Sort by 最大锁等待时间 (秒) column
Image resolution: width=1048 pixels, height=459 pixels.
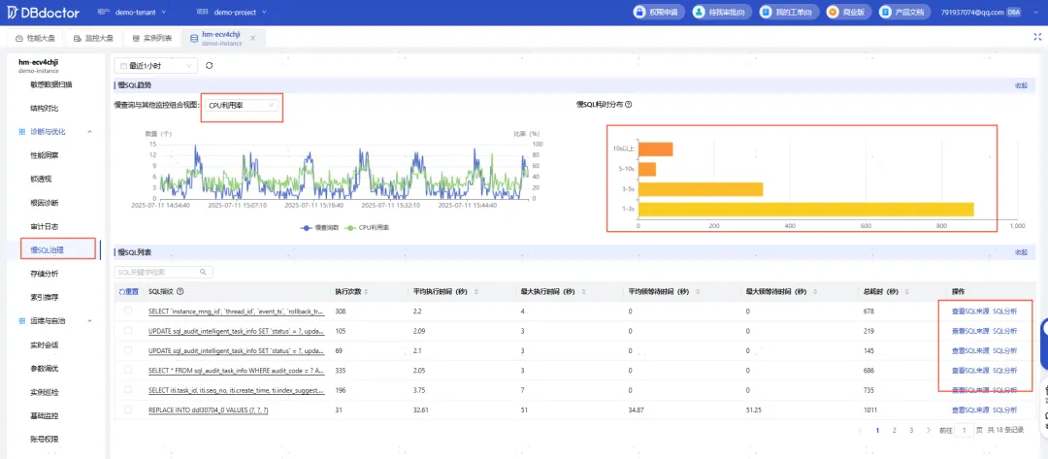point(813,292)
